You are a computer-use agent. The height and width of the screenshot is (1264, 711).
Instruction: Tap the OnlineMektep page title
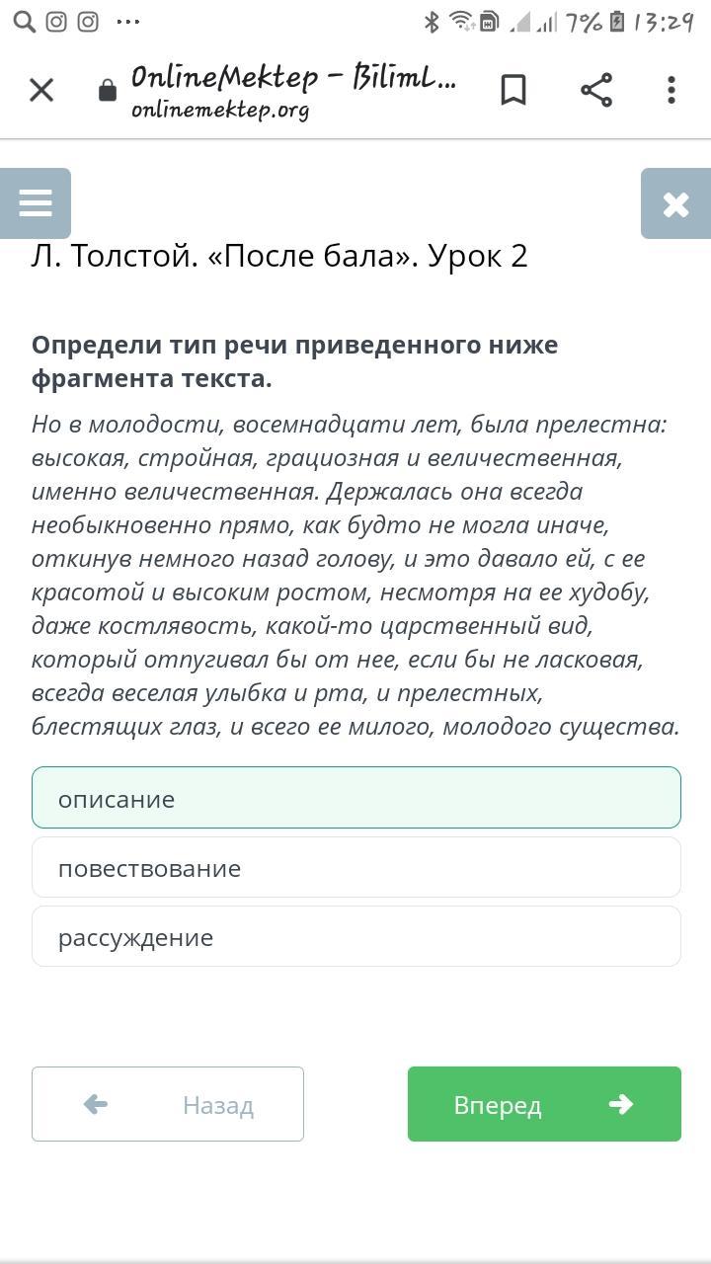[x=293, y=77]
